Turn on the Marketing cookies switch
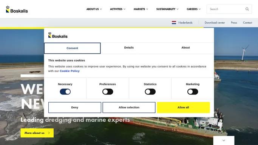 [x=193, y=92]
